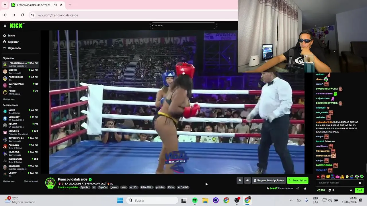Open Antaurus recommended channel

click(x=20, y=146)
